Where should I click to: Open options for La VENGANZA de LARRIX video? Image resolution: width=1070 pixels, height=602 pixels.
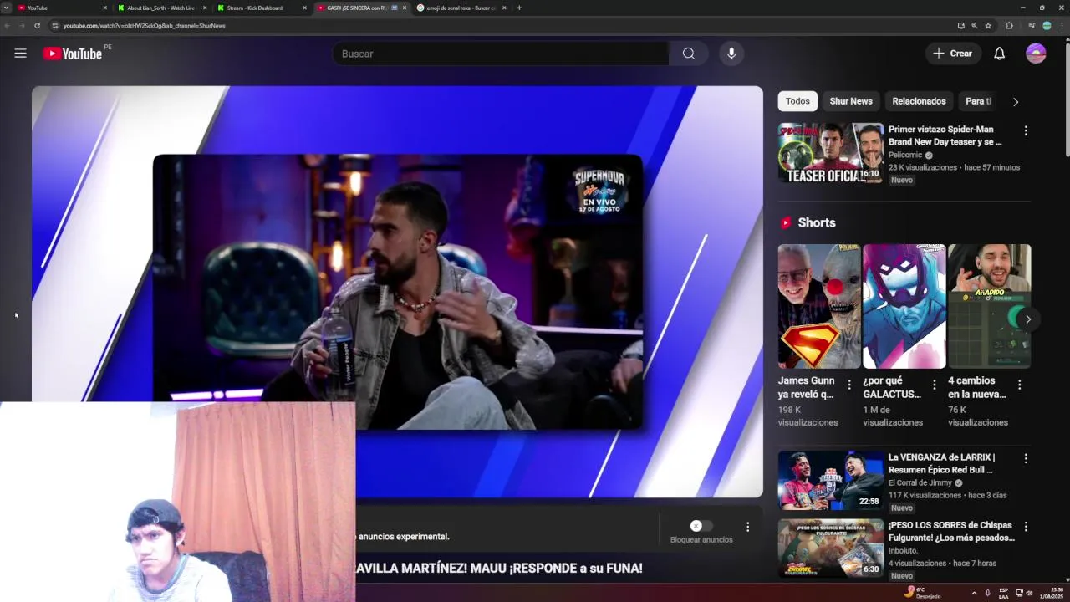pyautogui.click(x=1026, y=458)
